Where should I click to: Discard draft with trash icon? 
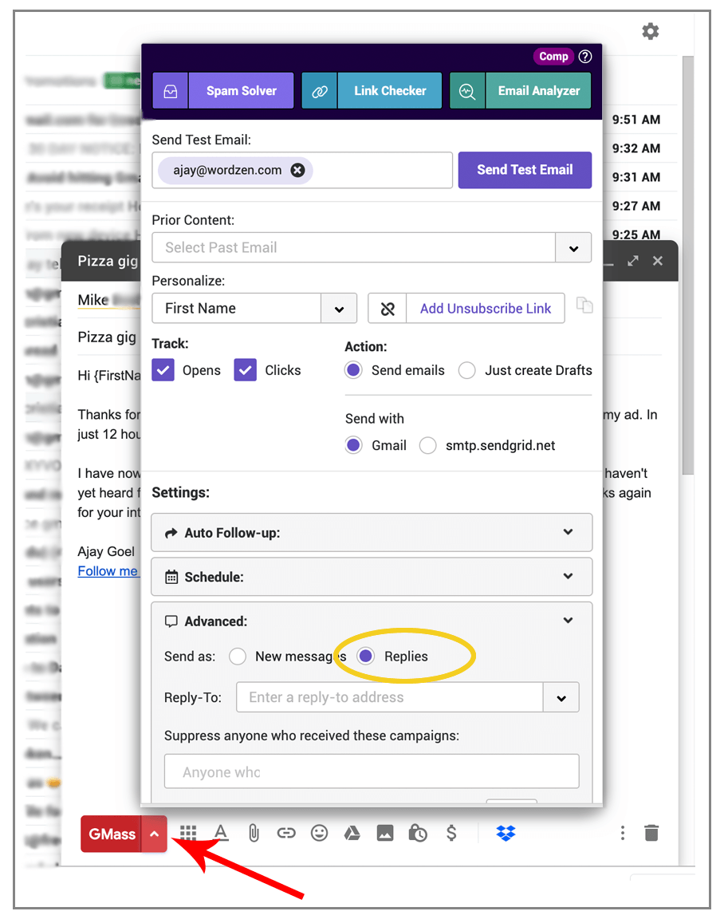click(x=651, y=833)
